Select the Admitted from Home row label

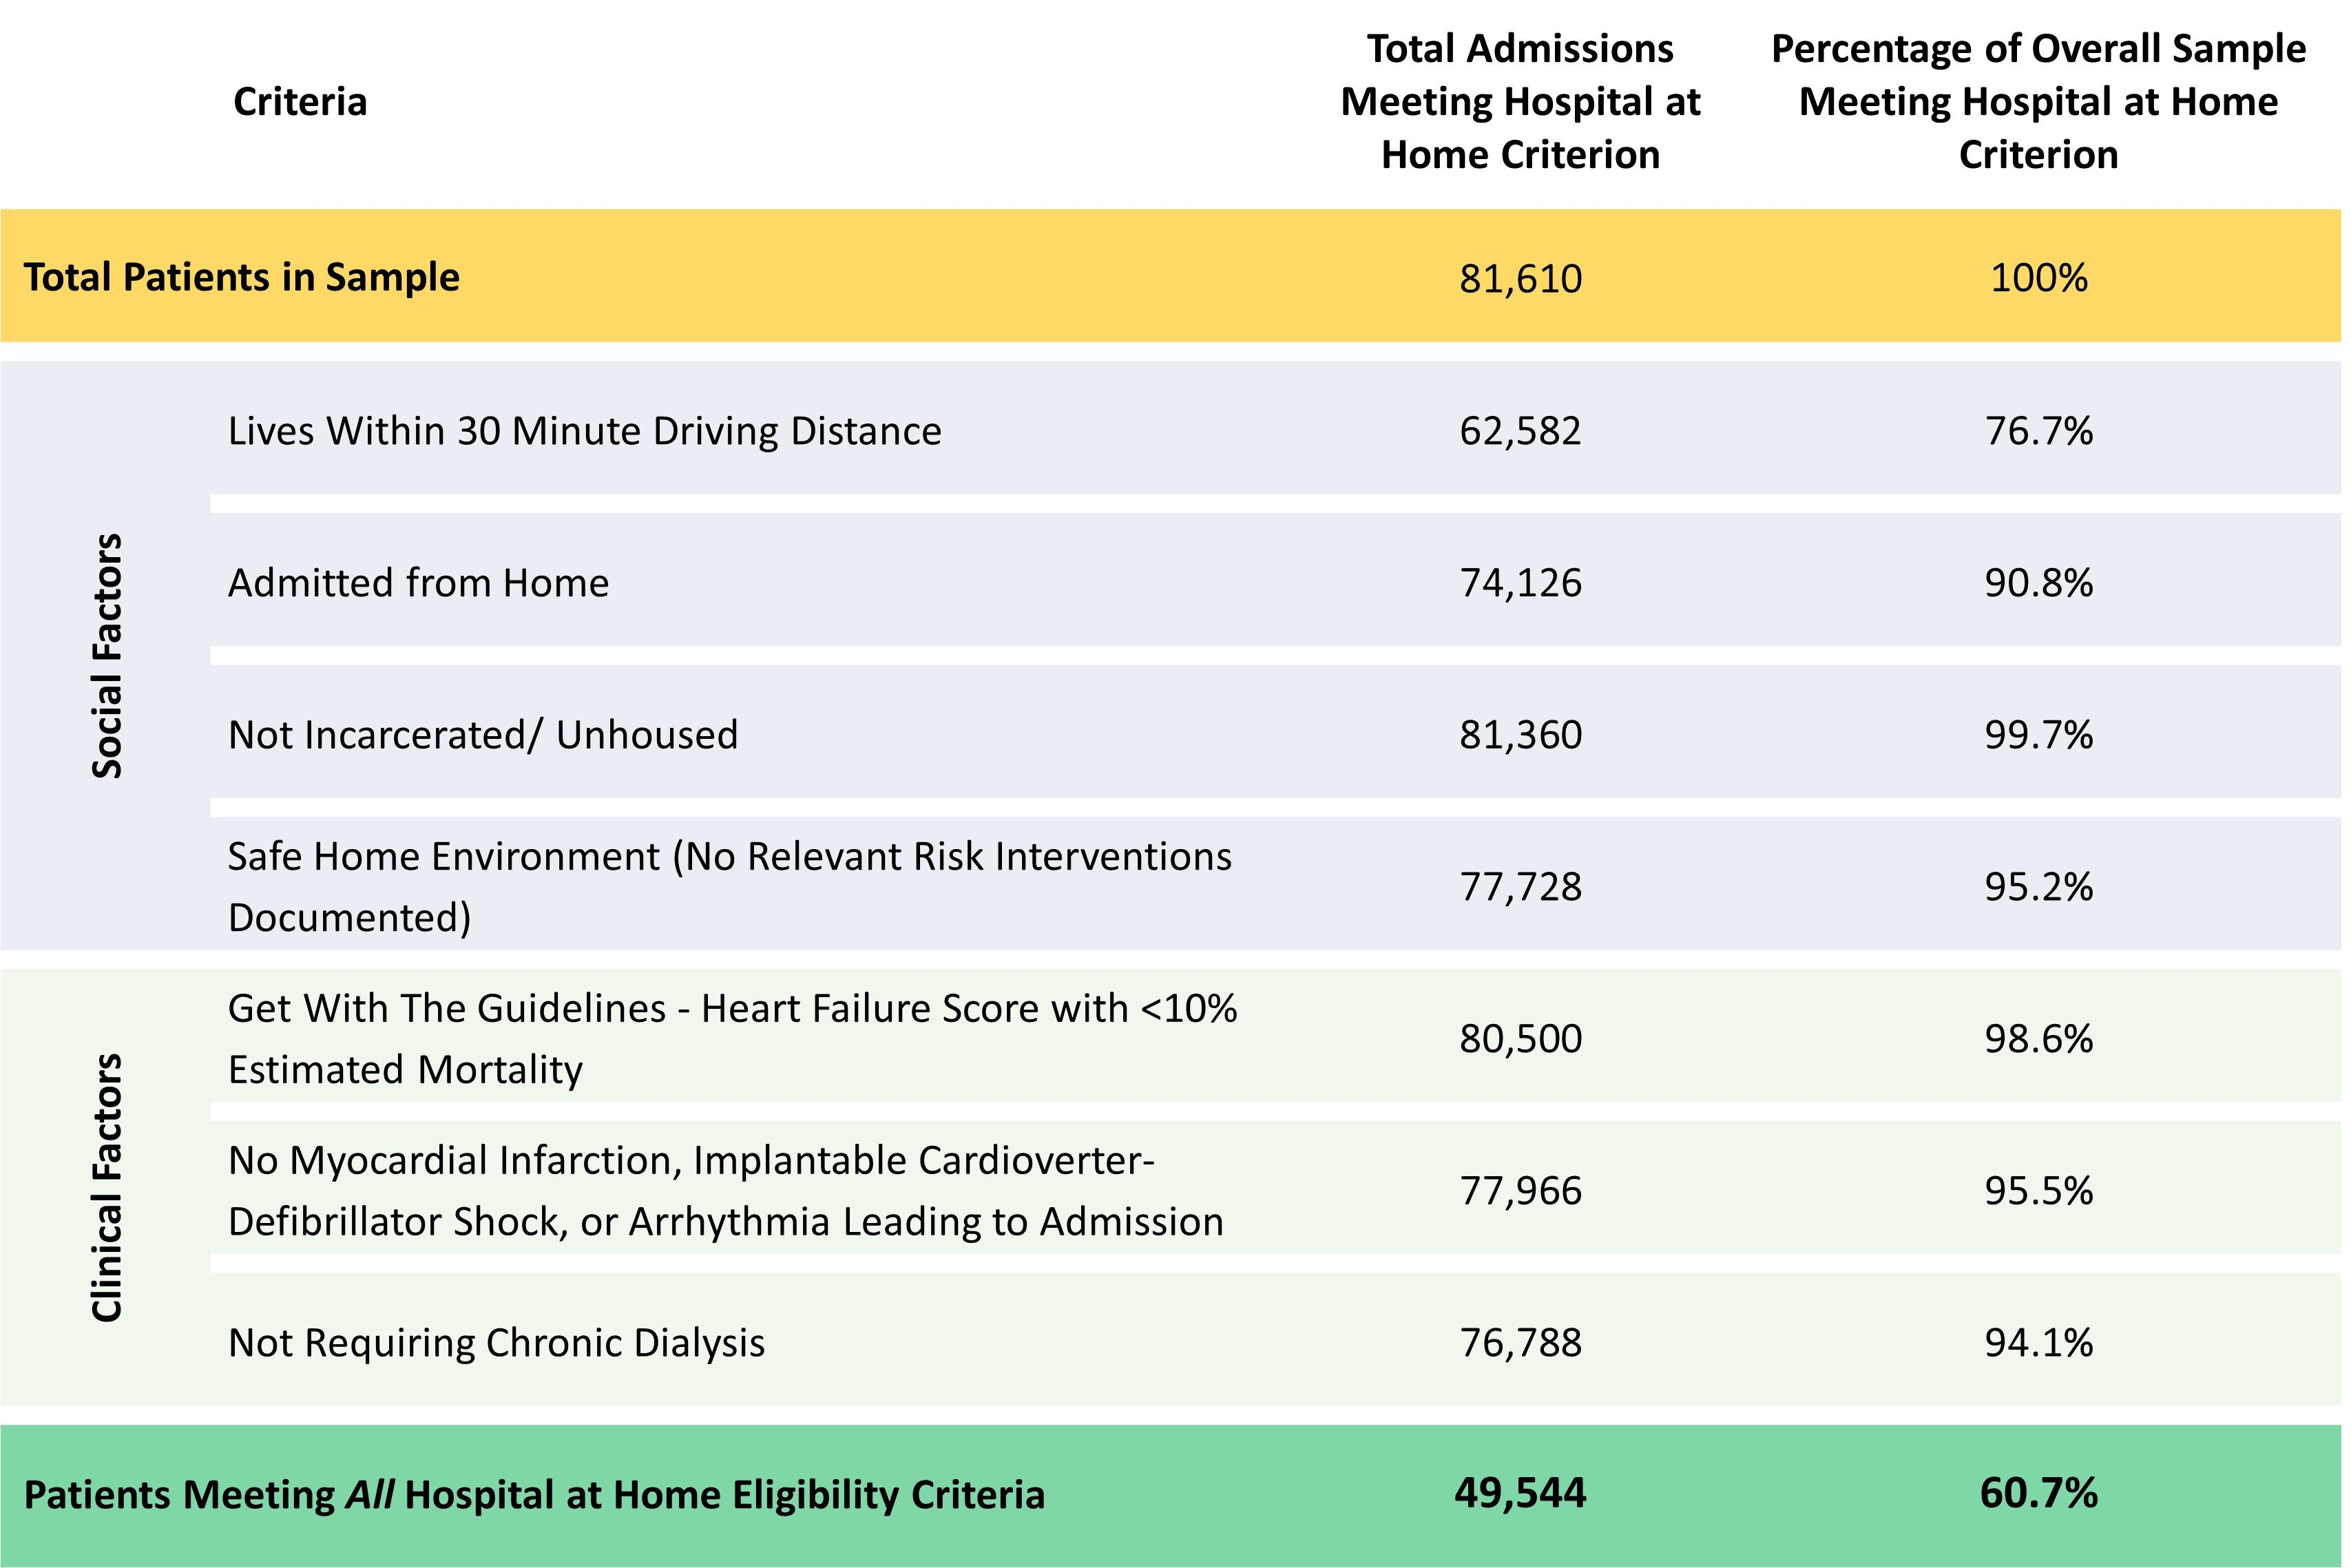418,583
